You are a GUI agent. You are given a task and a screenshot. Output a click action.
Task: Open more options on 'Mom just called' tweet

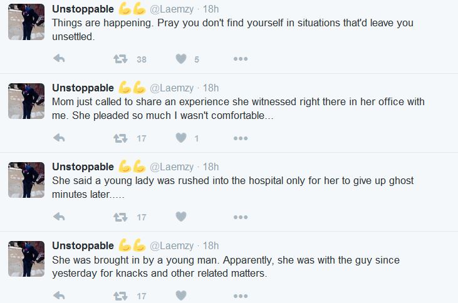(x=241, y=138)
